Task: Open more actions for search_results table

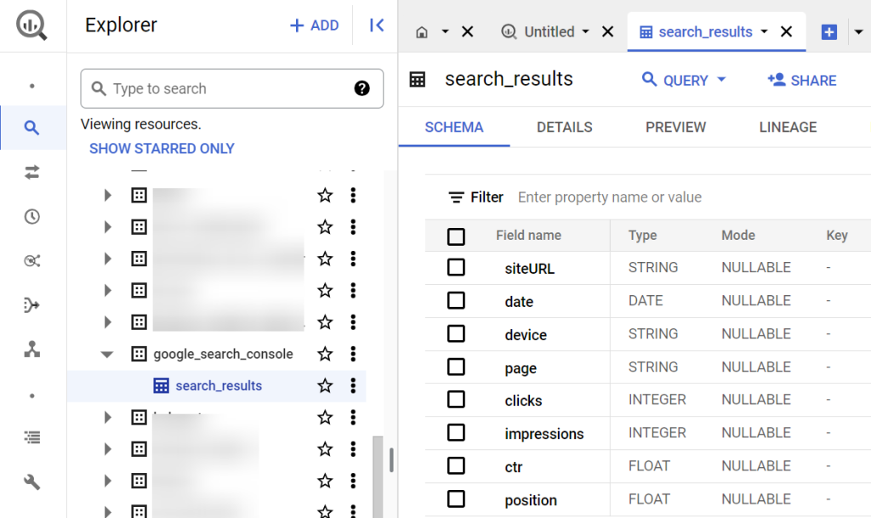Action: pyautogui.click(x=353, y=385)
